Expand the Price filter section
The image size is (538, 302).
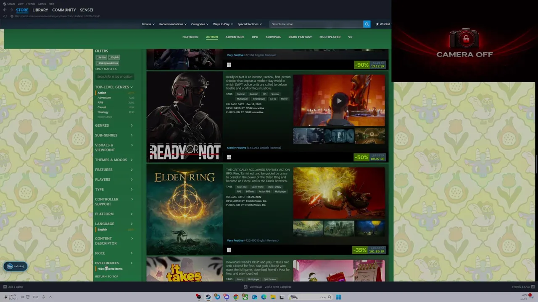point(114,253)
